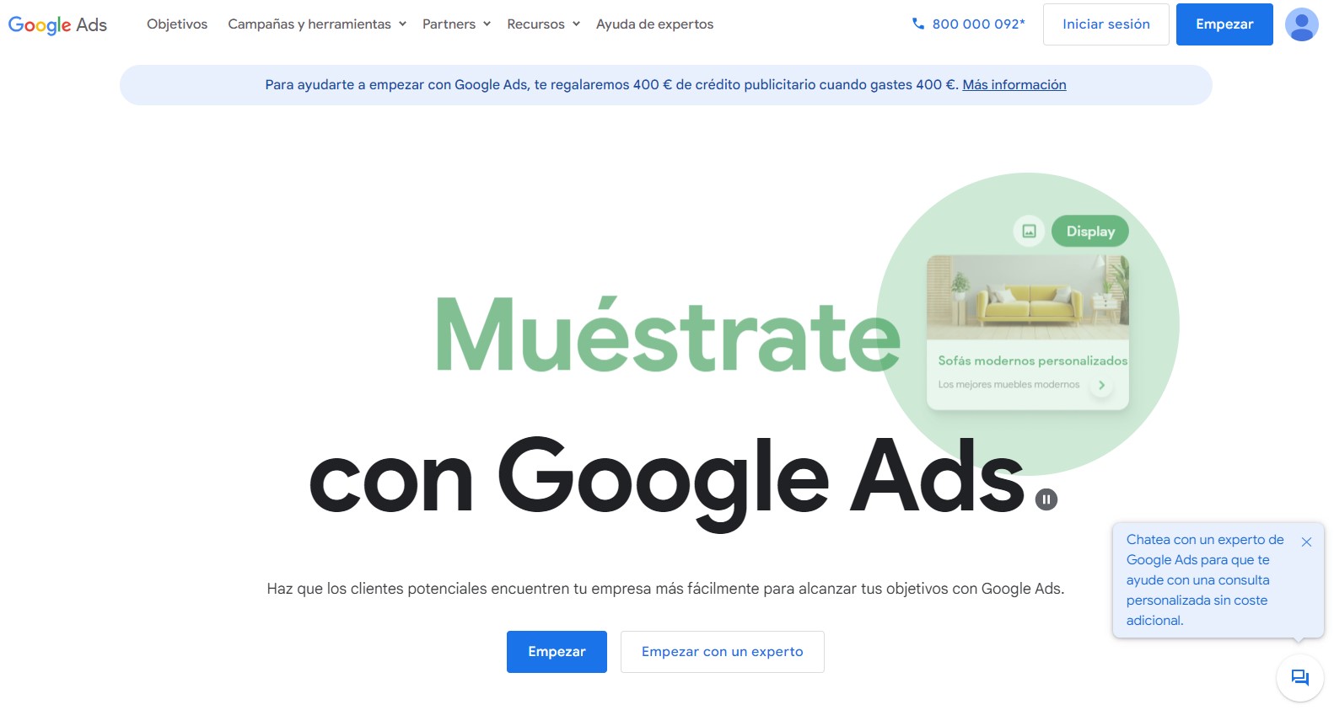Click the 'Haz que los clientes potenciales' paragraph
The width and height of the screenshot is (1334, 710).
tap(665, 589)
